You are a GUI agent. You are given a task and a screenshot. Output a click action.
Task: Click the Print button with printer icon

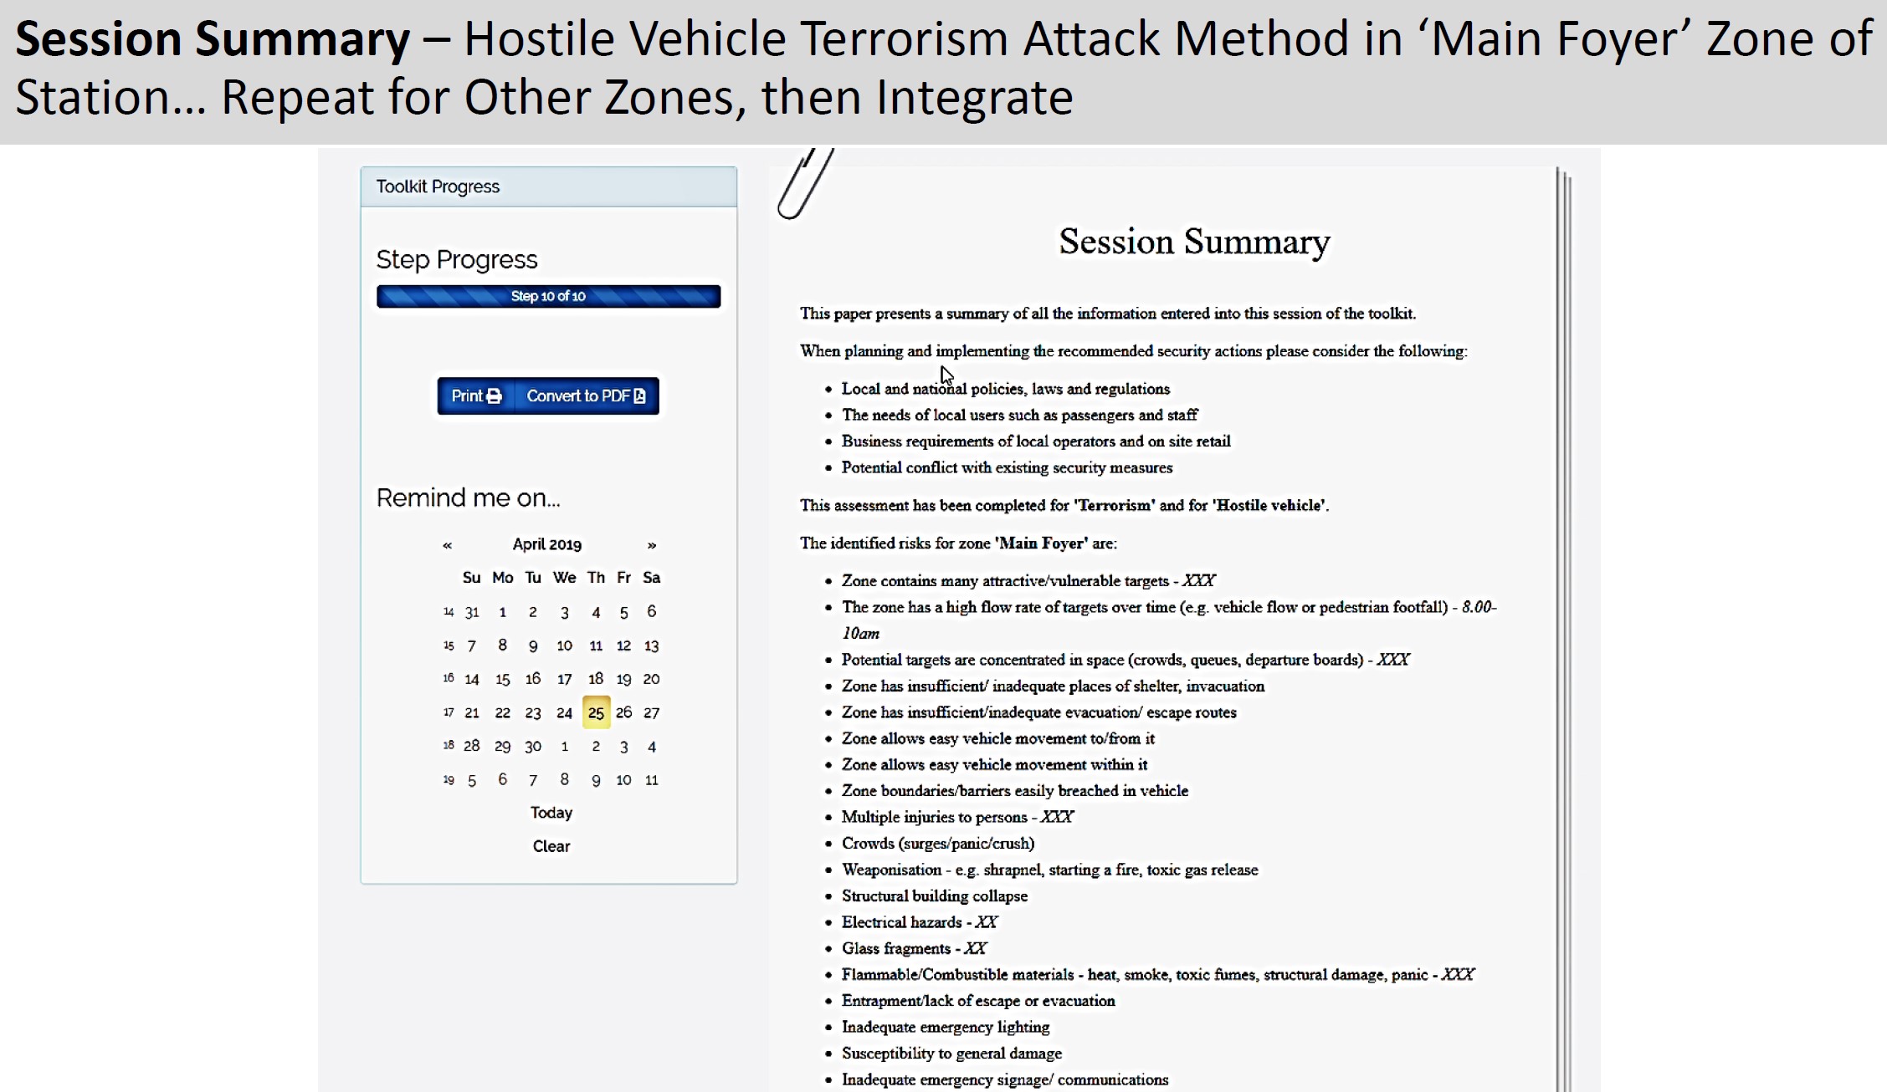tap(476, 395)
